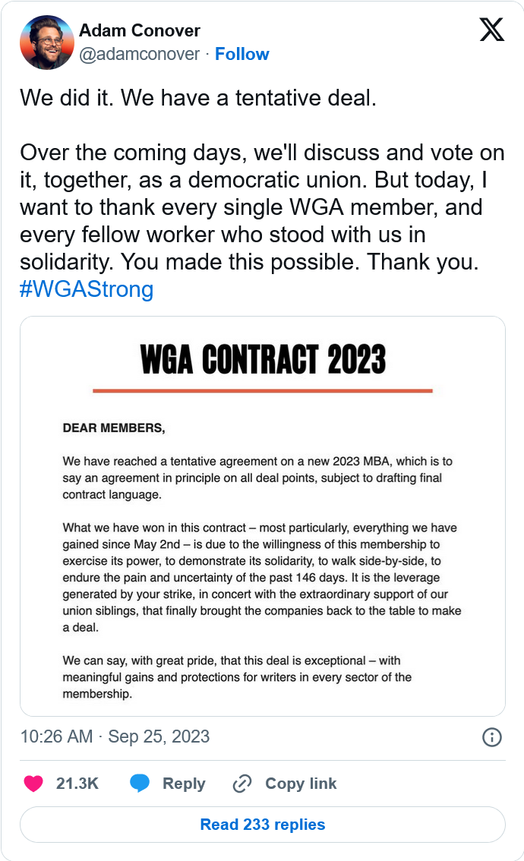
Task: Open the WGA Contract 2023 letter image
Action: pos(263,516)
